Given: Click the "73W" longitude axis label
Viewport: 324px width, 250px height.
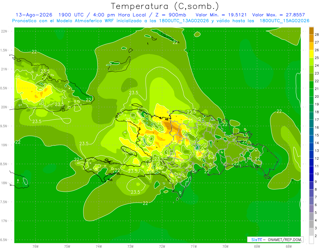Looking at the screenshot, I should pyautogui.click(x=130, y=246).
